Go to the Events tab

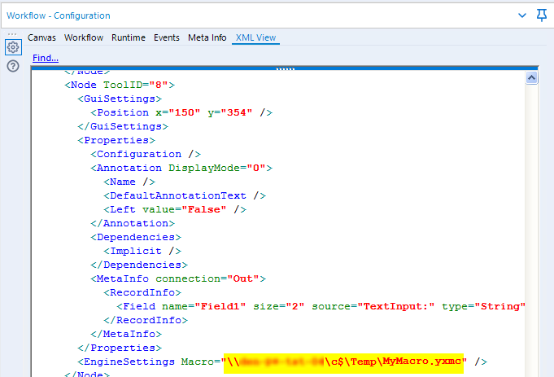click(167, 37)
